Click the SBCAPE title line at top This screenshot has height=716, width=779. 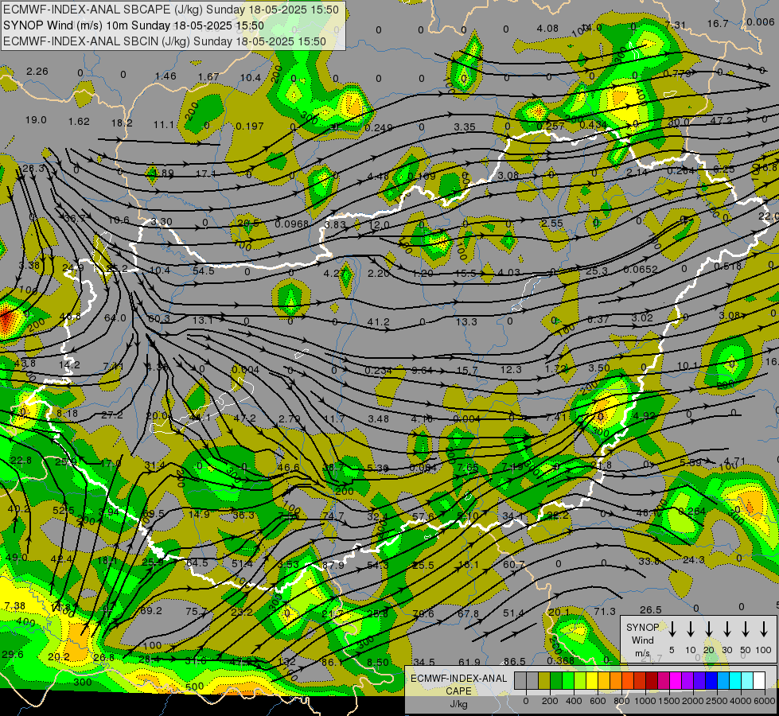tap(171, 10)
